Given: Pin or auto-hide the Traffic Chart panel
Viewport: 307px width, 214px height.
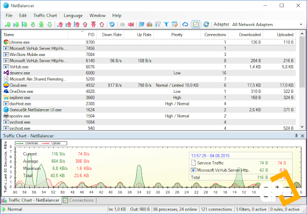Looking at the screenshot, I should coord(296,135).
